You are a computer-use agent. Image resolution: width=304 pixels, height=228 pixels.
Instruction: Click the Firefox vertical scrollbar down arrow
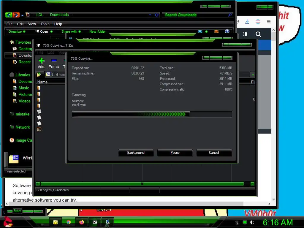click(x=273, y=199)
